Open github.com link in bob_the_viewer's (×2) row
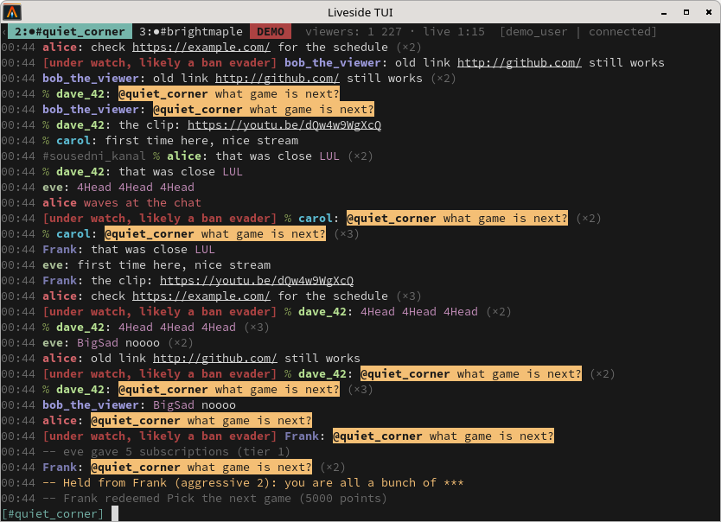The height and width of the screenshot is (522, 721). coord(278,79)
